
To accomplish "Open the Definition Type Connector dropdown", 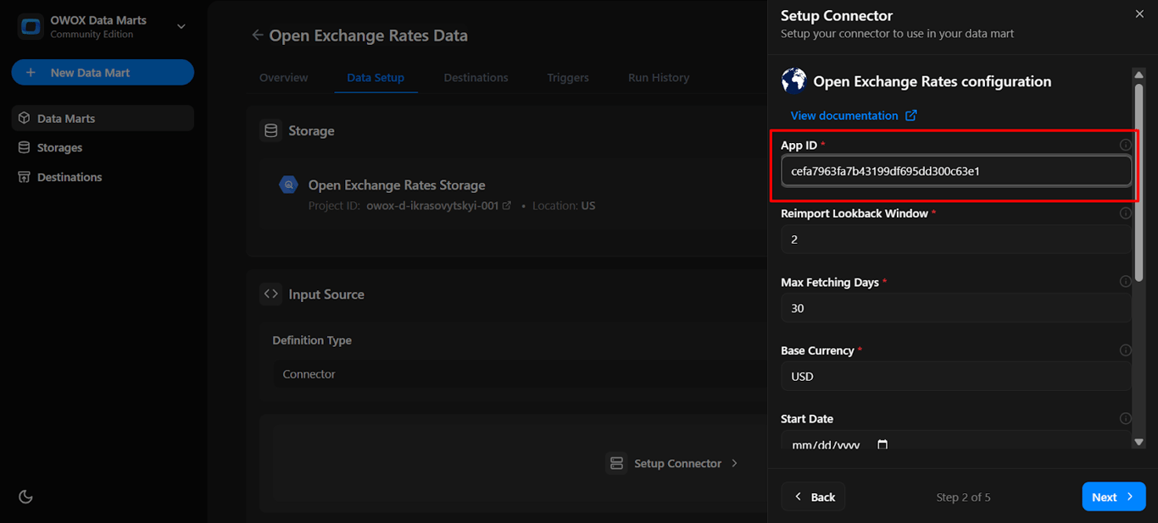I will pos(519,374).
